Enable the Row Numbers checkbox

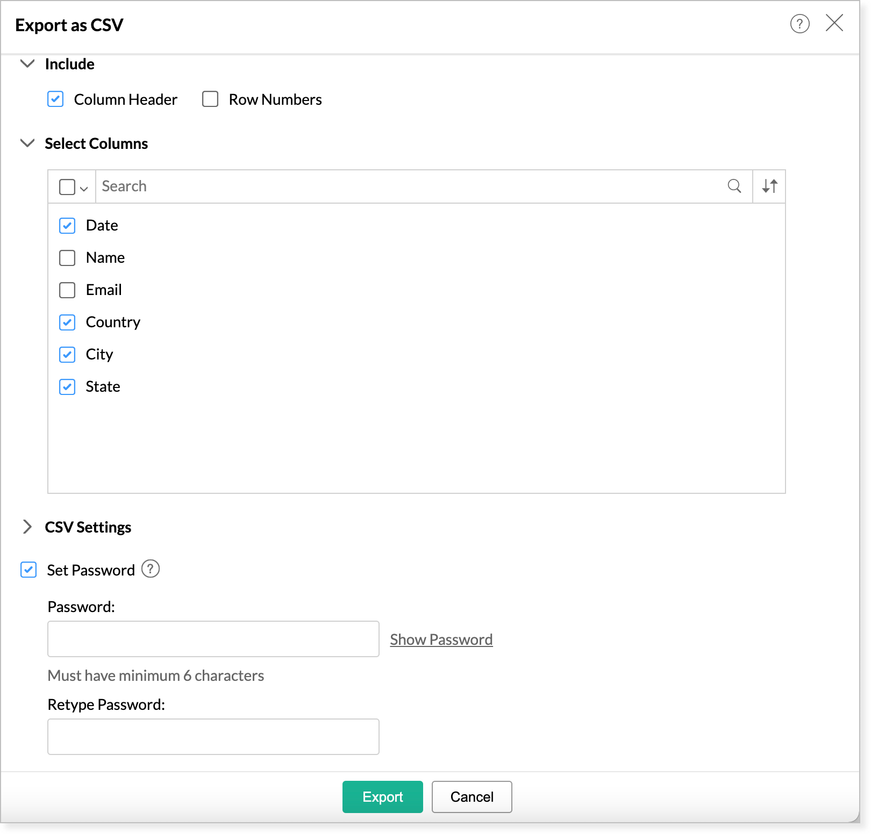210,99
